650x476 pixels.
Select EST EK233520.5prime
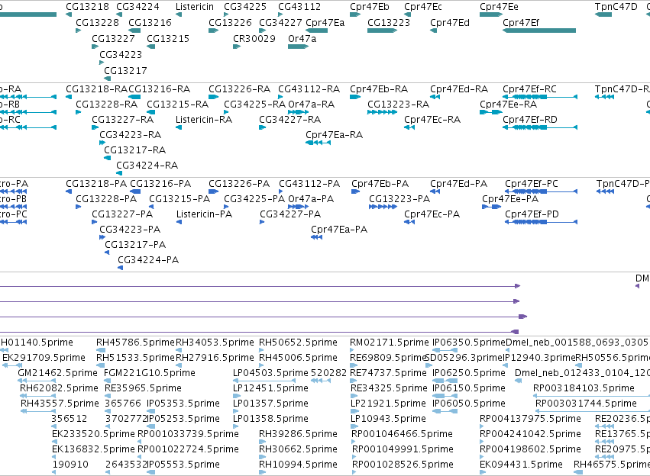pyautogui.click(x=94, y=434)
